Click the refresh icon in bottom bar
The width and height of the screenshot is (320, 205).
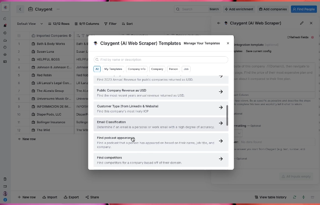click(294, 197)
